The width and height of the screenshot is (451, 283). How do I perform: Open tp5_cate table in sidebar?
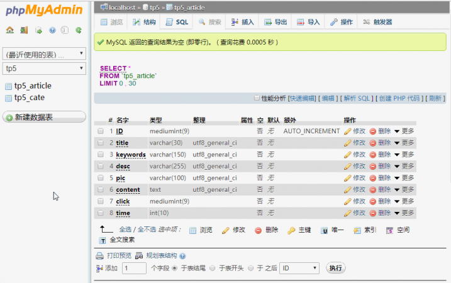point(30,97)
